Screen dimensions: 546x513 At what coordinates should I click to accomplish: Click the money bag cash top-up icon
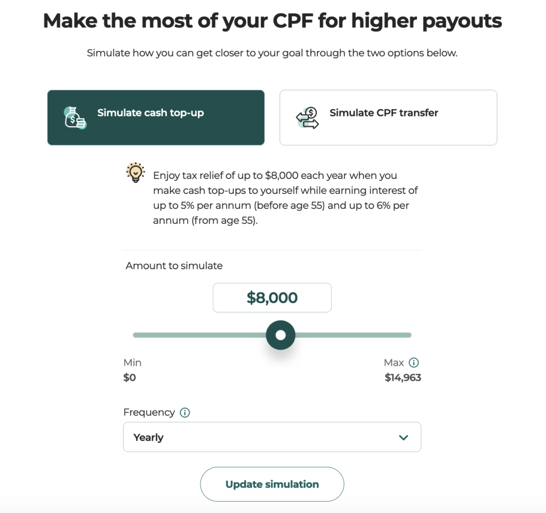pos(75,117)
